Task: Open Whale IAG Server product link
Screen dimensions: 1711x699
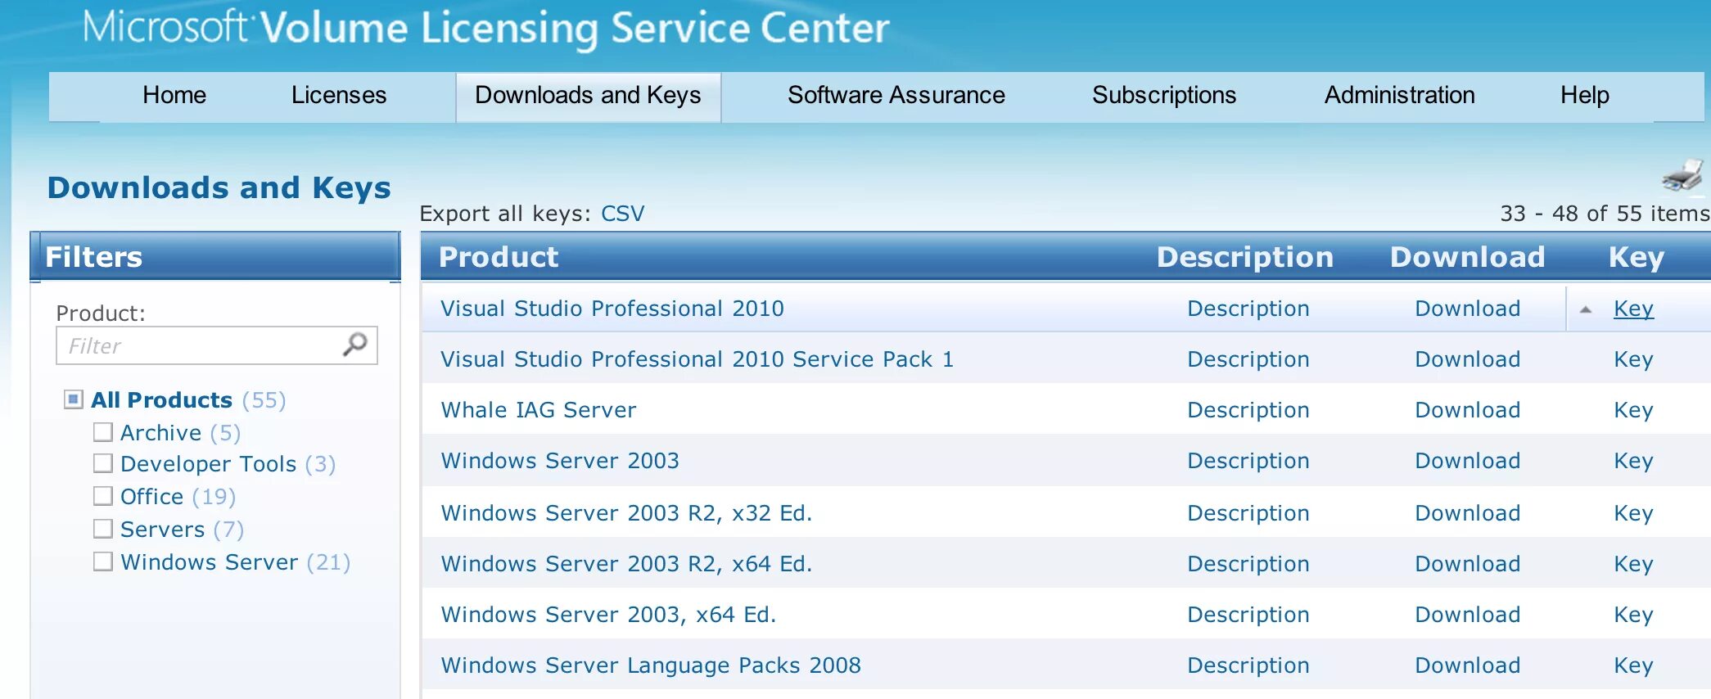Action: pos(539,410)
